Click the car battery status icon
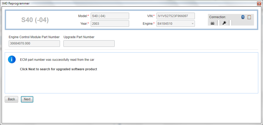The height and width of the screenshot is (125, 263). [213, 23]
